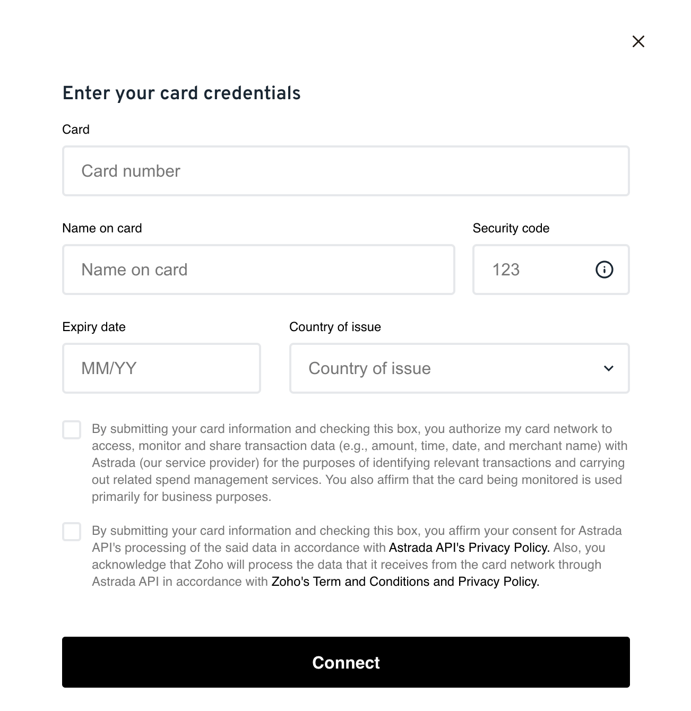Click into the Name on card field
Viewport: 691px width, 711px height.
pyautogui.click(x=258, y=270)
